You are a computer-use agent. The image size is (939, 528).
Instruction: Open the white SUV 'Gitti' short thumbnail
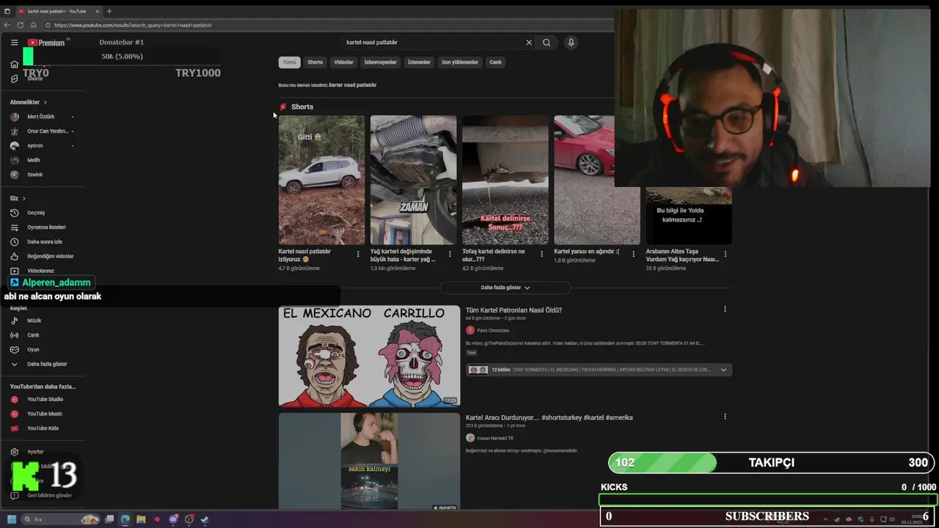pyautogui.click(x=321, y=180)
